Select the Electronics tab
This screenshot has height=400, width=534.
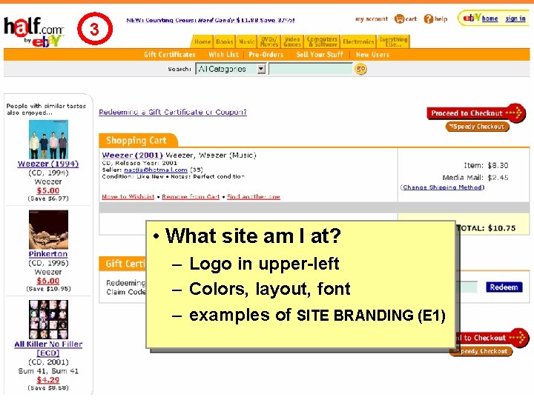(x=358, y=41)
